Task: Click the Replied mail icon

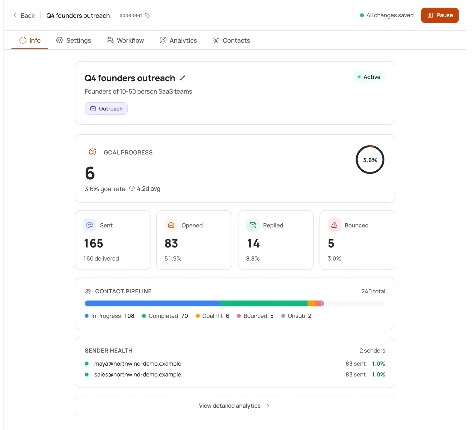Action: pyautogui.click(x=253, y=225)
